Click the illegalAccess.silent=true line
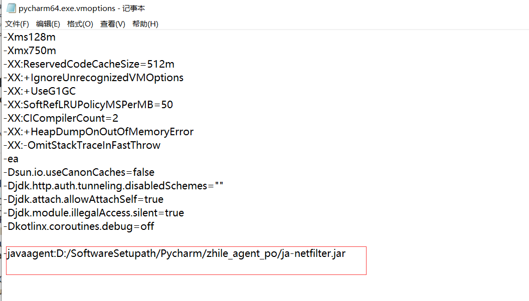The image size is (529, 301). [94, 213]
